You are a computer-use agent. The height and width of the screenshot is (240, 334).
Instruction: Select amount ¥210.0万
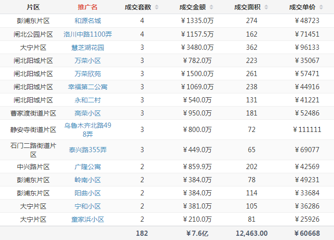pos(197,219)
